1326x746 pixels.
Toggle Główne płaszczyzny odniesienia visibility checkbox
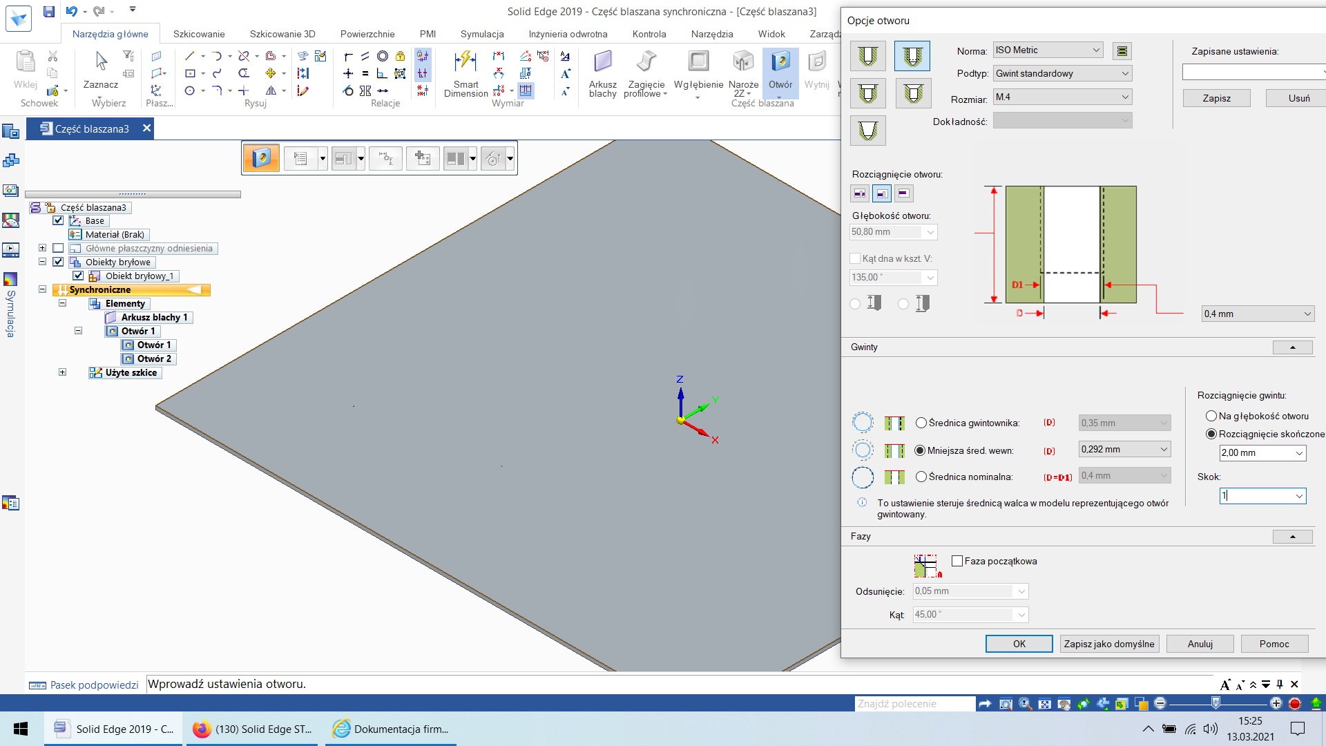pyautogui.click(x=58, y=248)
